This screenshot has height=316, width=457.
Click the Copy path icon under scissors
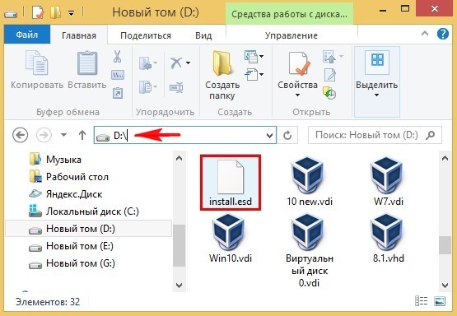point(118,75)
